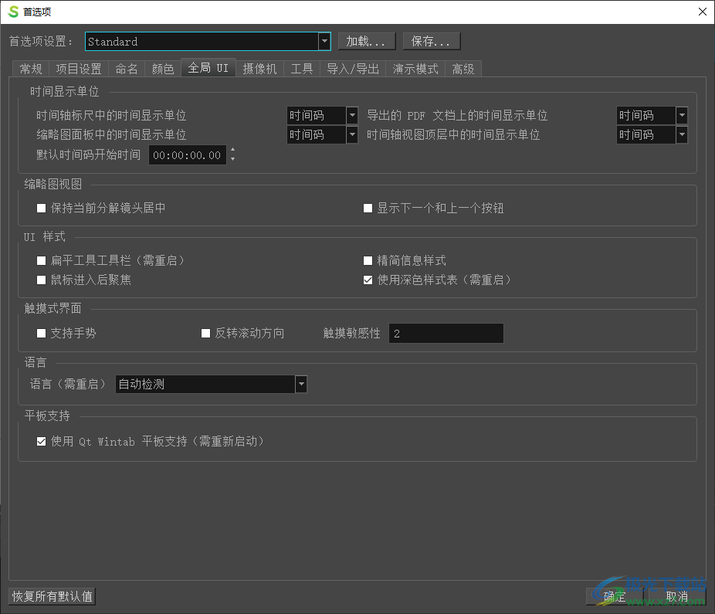Open the 工具 tab
This screenshot has height=614, width=715.
[x=302, y=69]
